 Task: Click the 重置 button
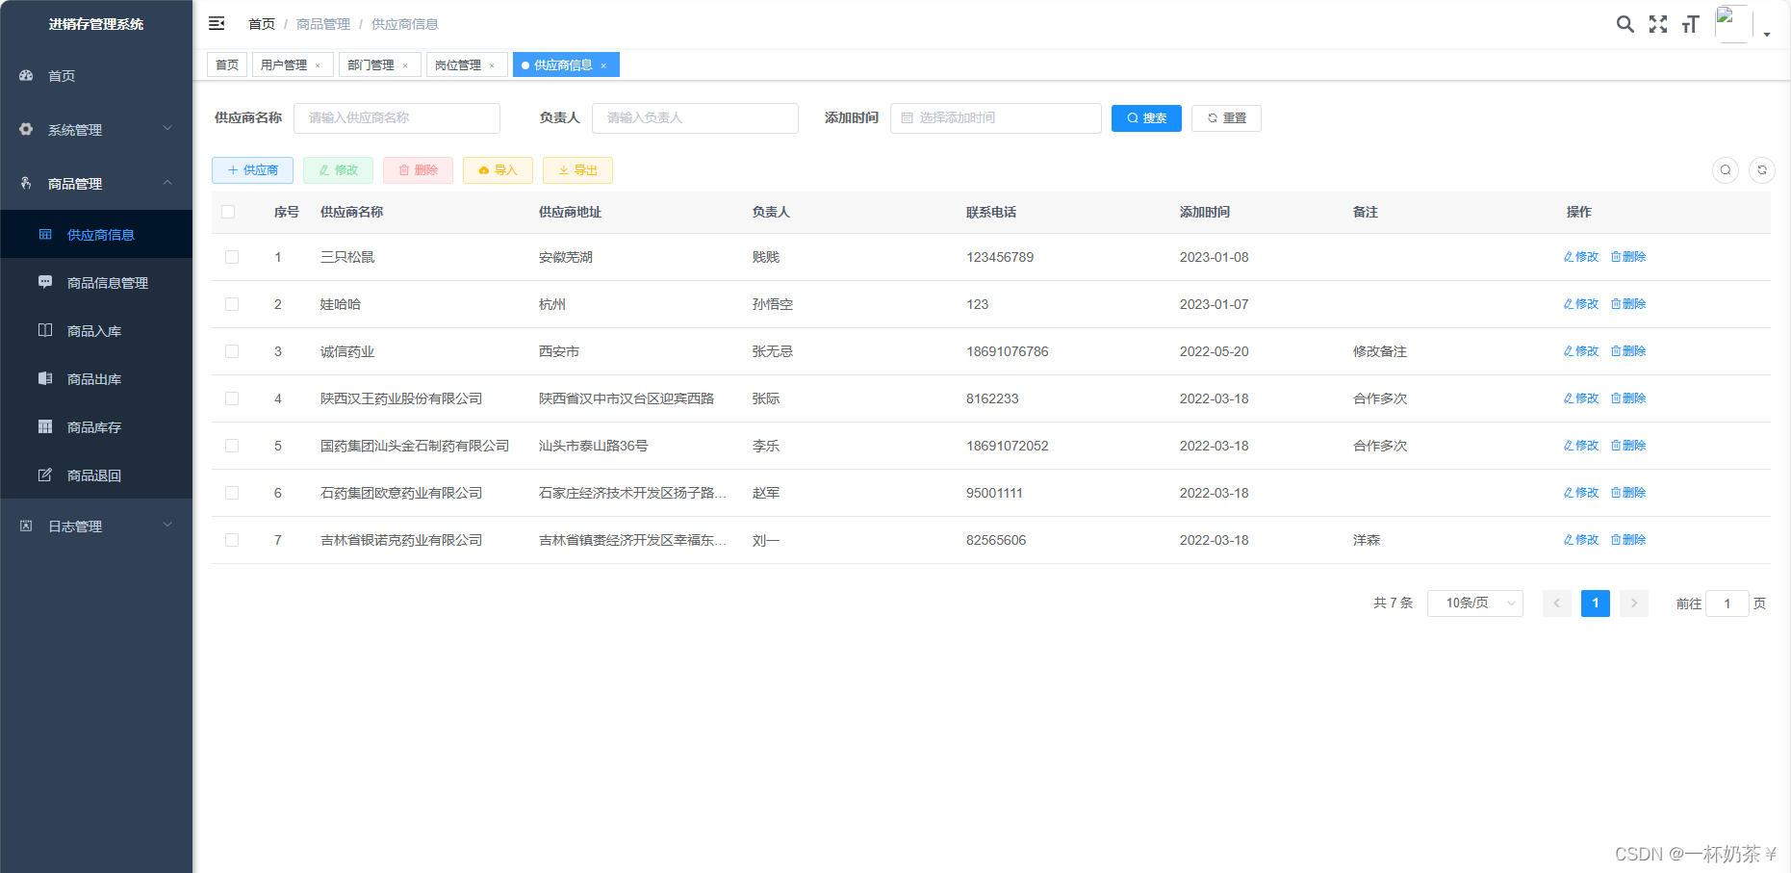tap(1226, 117)
